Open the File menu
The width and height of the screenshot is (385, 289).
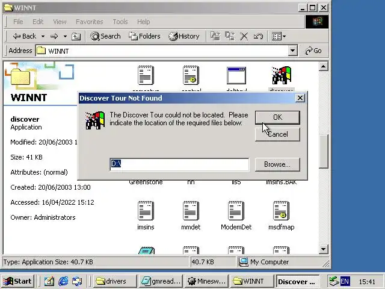[x=18, y=22]
